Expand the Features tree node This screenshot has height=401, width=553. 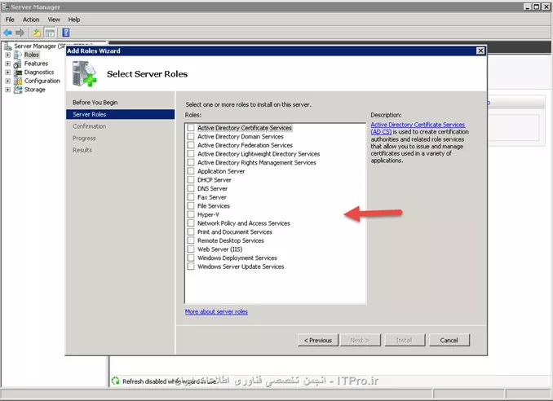coord(8,64)
